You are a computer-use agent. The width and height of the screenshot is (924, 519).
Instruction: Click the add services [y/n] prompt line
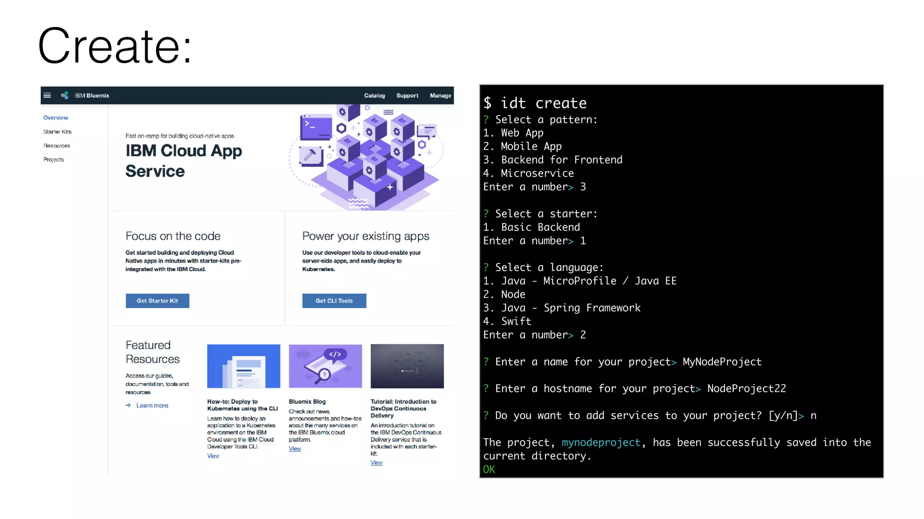click(650, 415)
